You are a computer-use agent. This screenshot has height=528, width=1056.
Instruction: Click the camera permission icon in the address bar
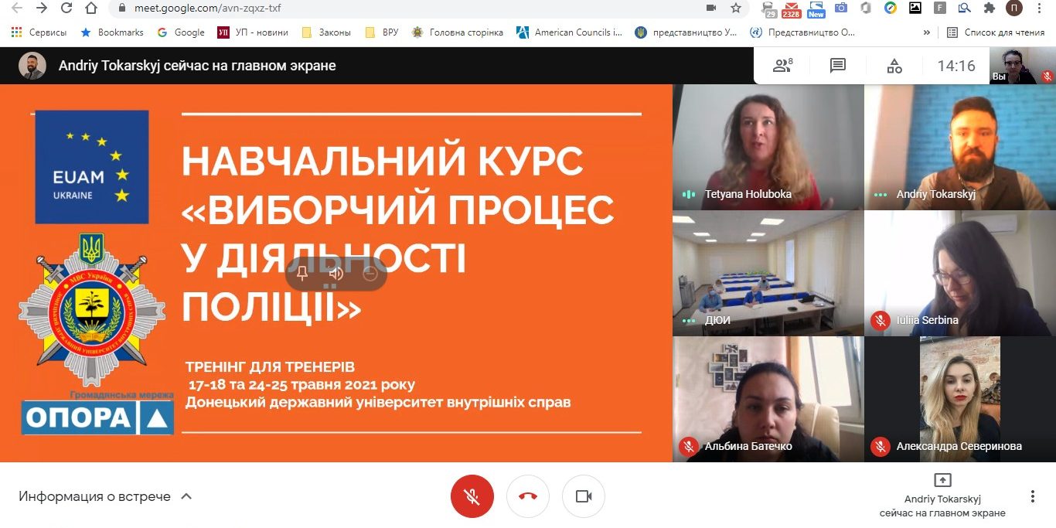(711, 9)
